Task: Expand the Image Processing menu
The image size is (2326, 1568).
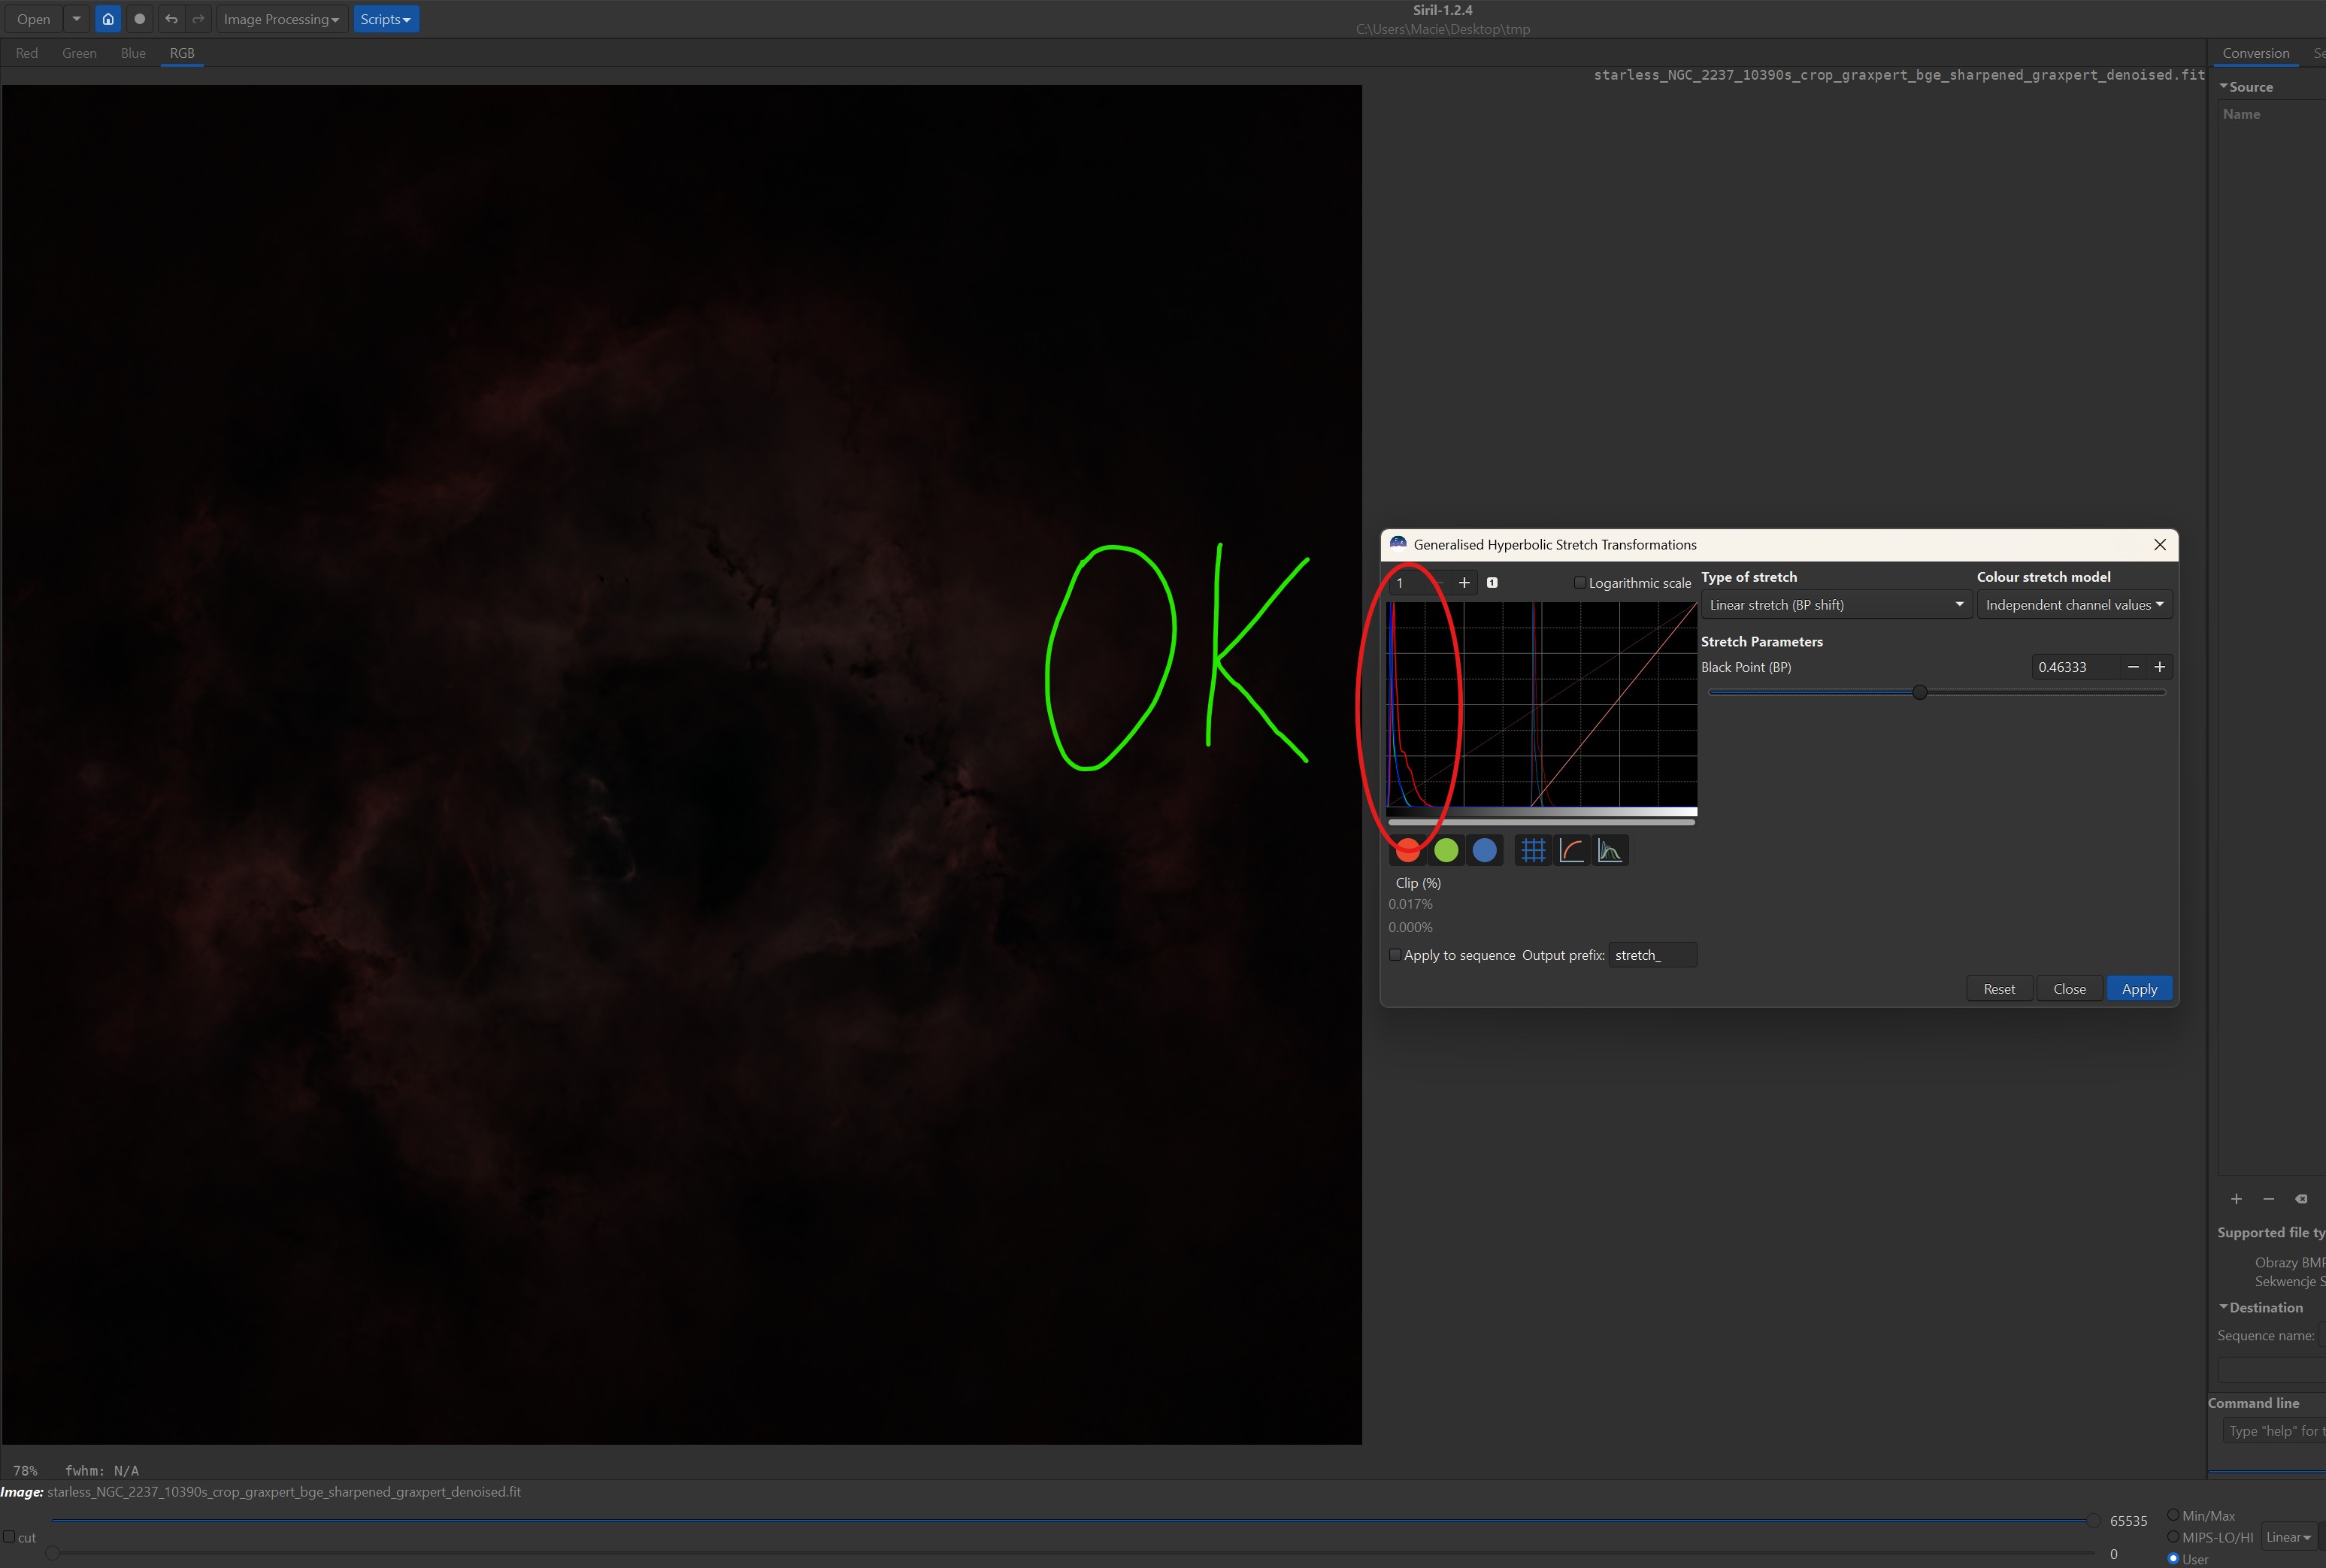Action: click(x=281, y=19)
